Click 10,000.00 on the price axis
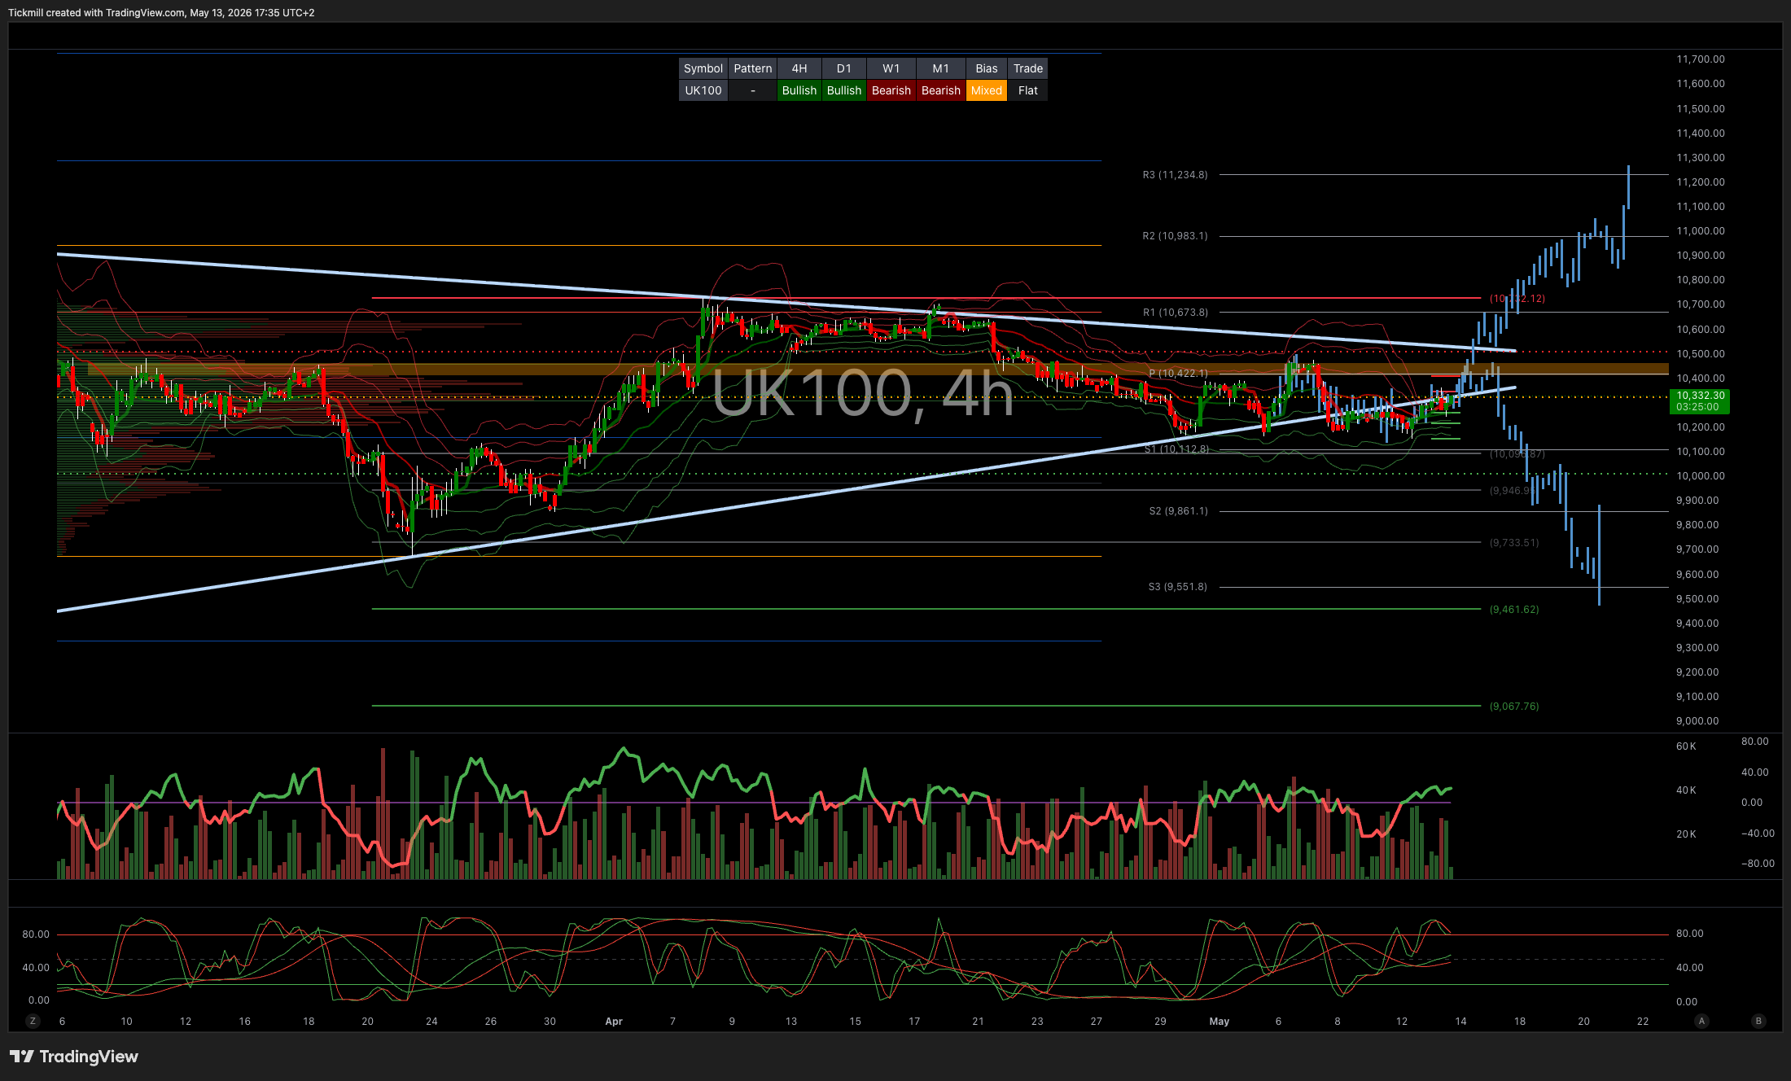 coord(1701,476)
